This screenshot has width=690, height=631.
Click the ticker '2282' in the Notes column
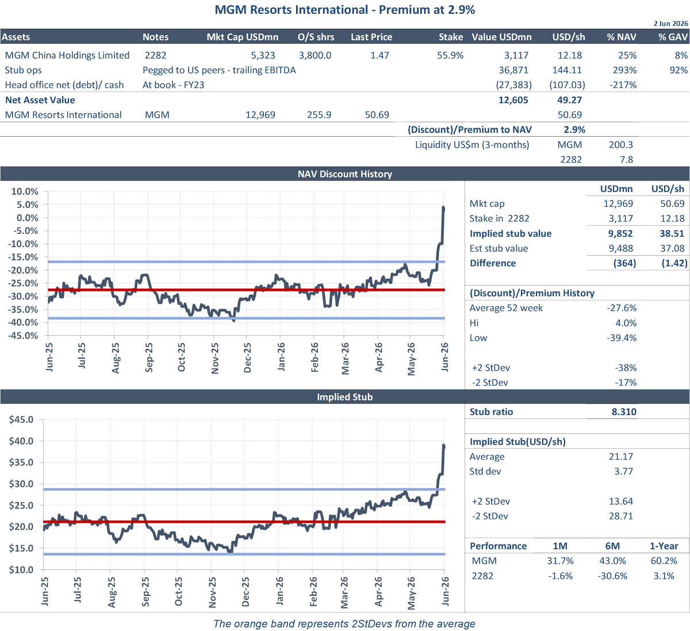[x=155, y=55]
